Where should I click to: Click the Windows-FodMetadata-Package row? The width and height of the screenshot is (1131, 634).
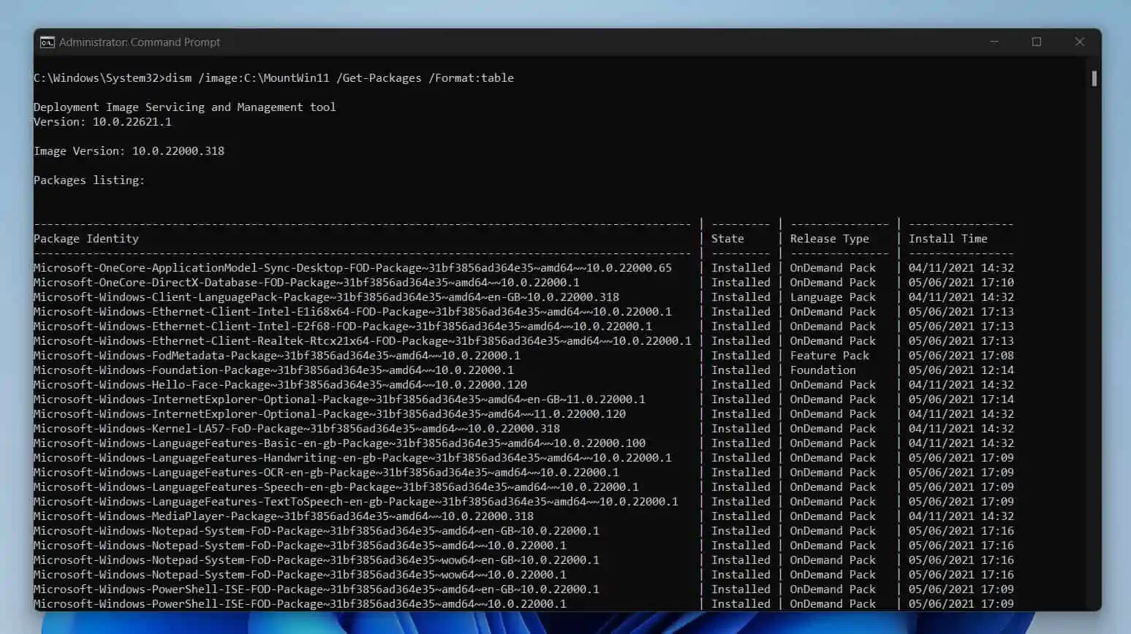[523, 356]
